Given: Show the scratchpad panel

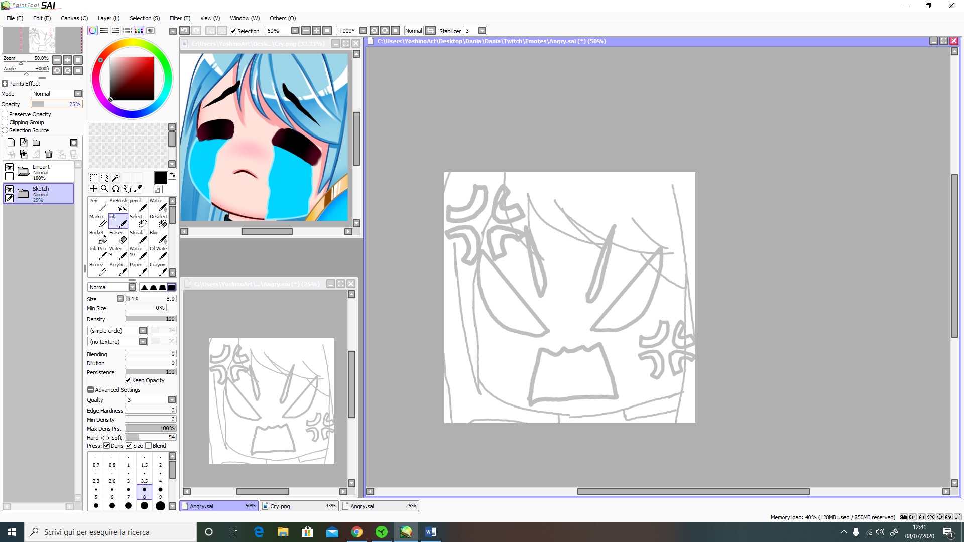Looking at the screenshot, I should (x=151, y=31).
